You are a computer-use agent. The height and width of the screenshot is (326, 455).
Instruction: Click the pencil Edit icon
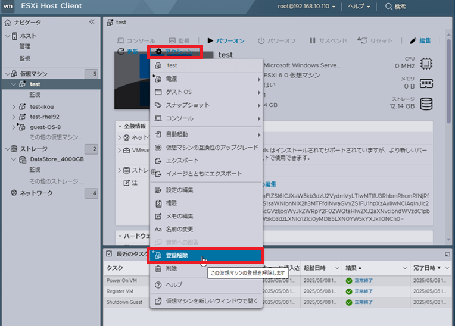[413, 41]
